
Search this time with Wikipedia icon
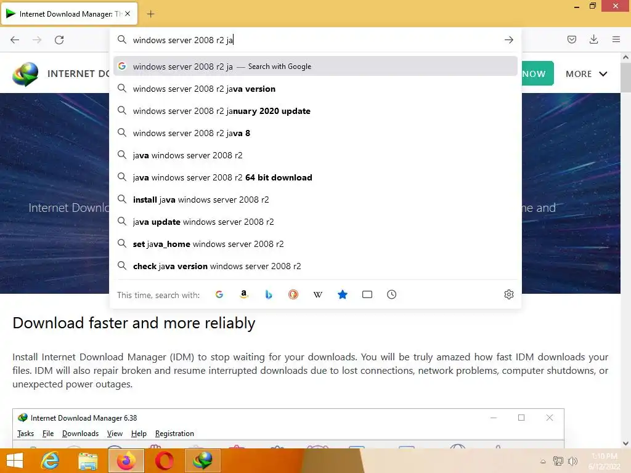[x=318, y=294]
